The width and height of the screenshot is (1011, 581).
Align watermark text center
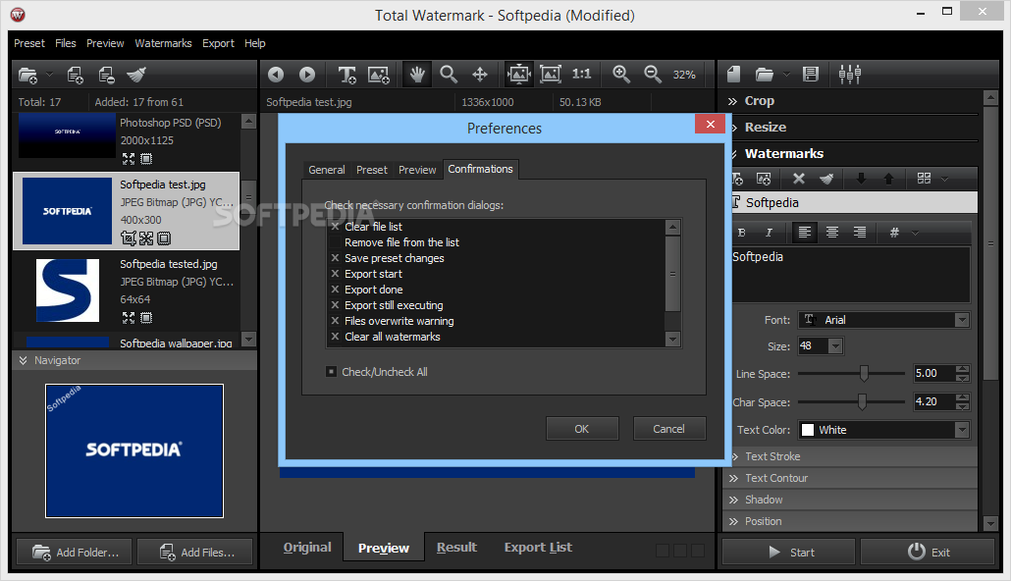tap(832, 233)
